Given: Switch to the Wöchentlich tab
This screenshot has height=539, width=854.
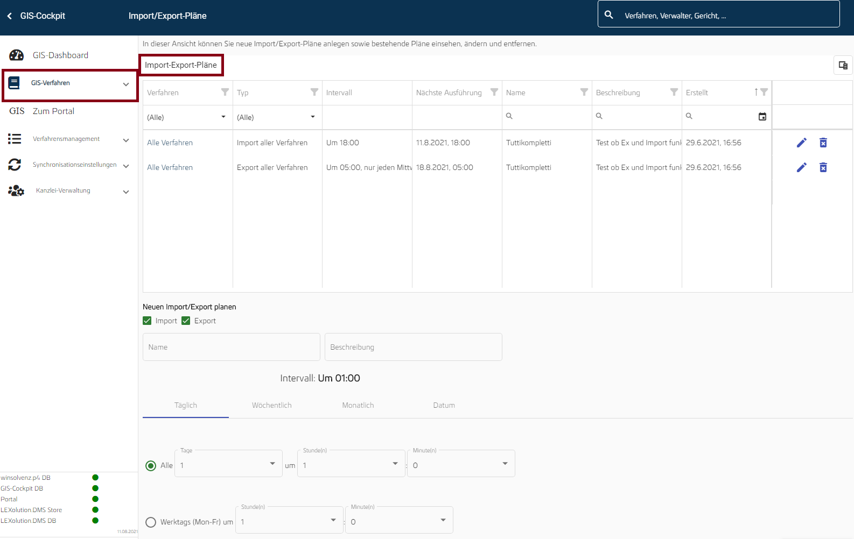Looking at the screenshot, I should point(272,406).
